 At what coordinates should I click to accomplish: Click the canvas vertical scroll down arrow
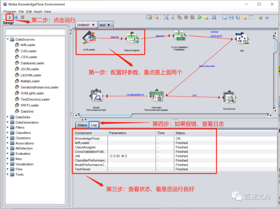[x=275, y=111]
